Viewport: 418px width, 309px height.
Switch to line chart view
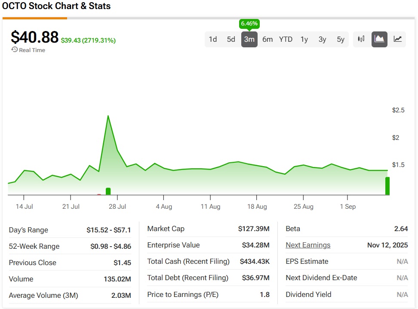pyautogui.click(x=398, y=39)
